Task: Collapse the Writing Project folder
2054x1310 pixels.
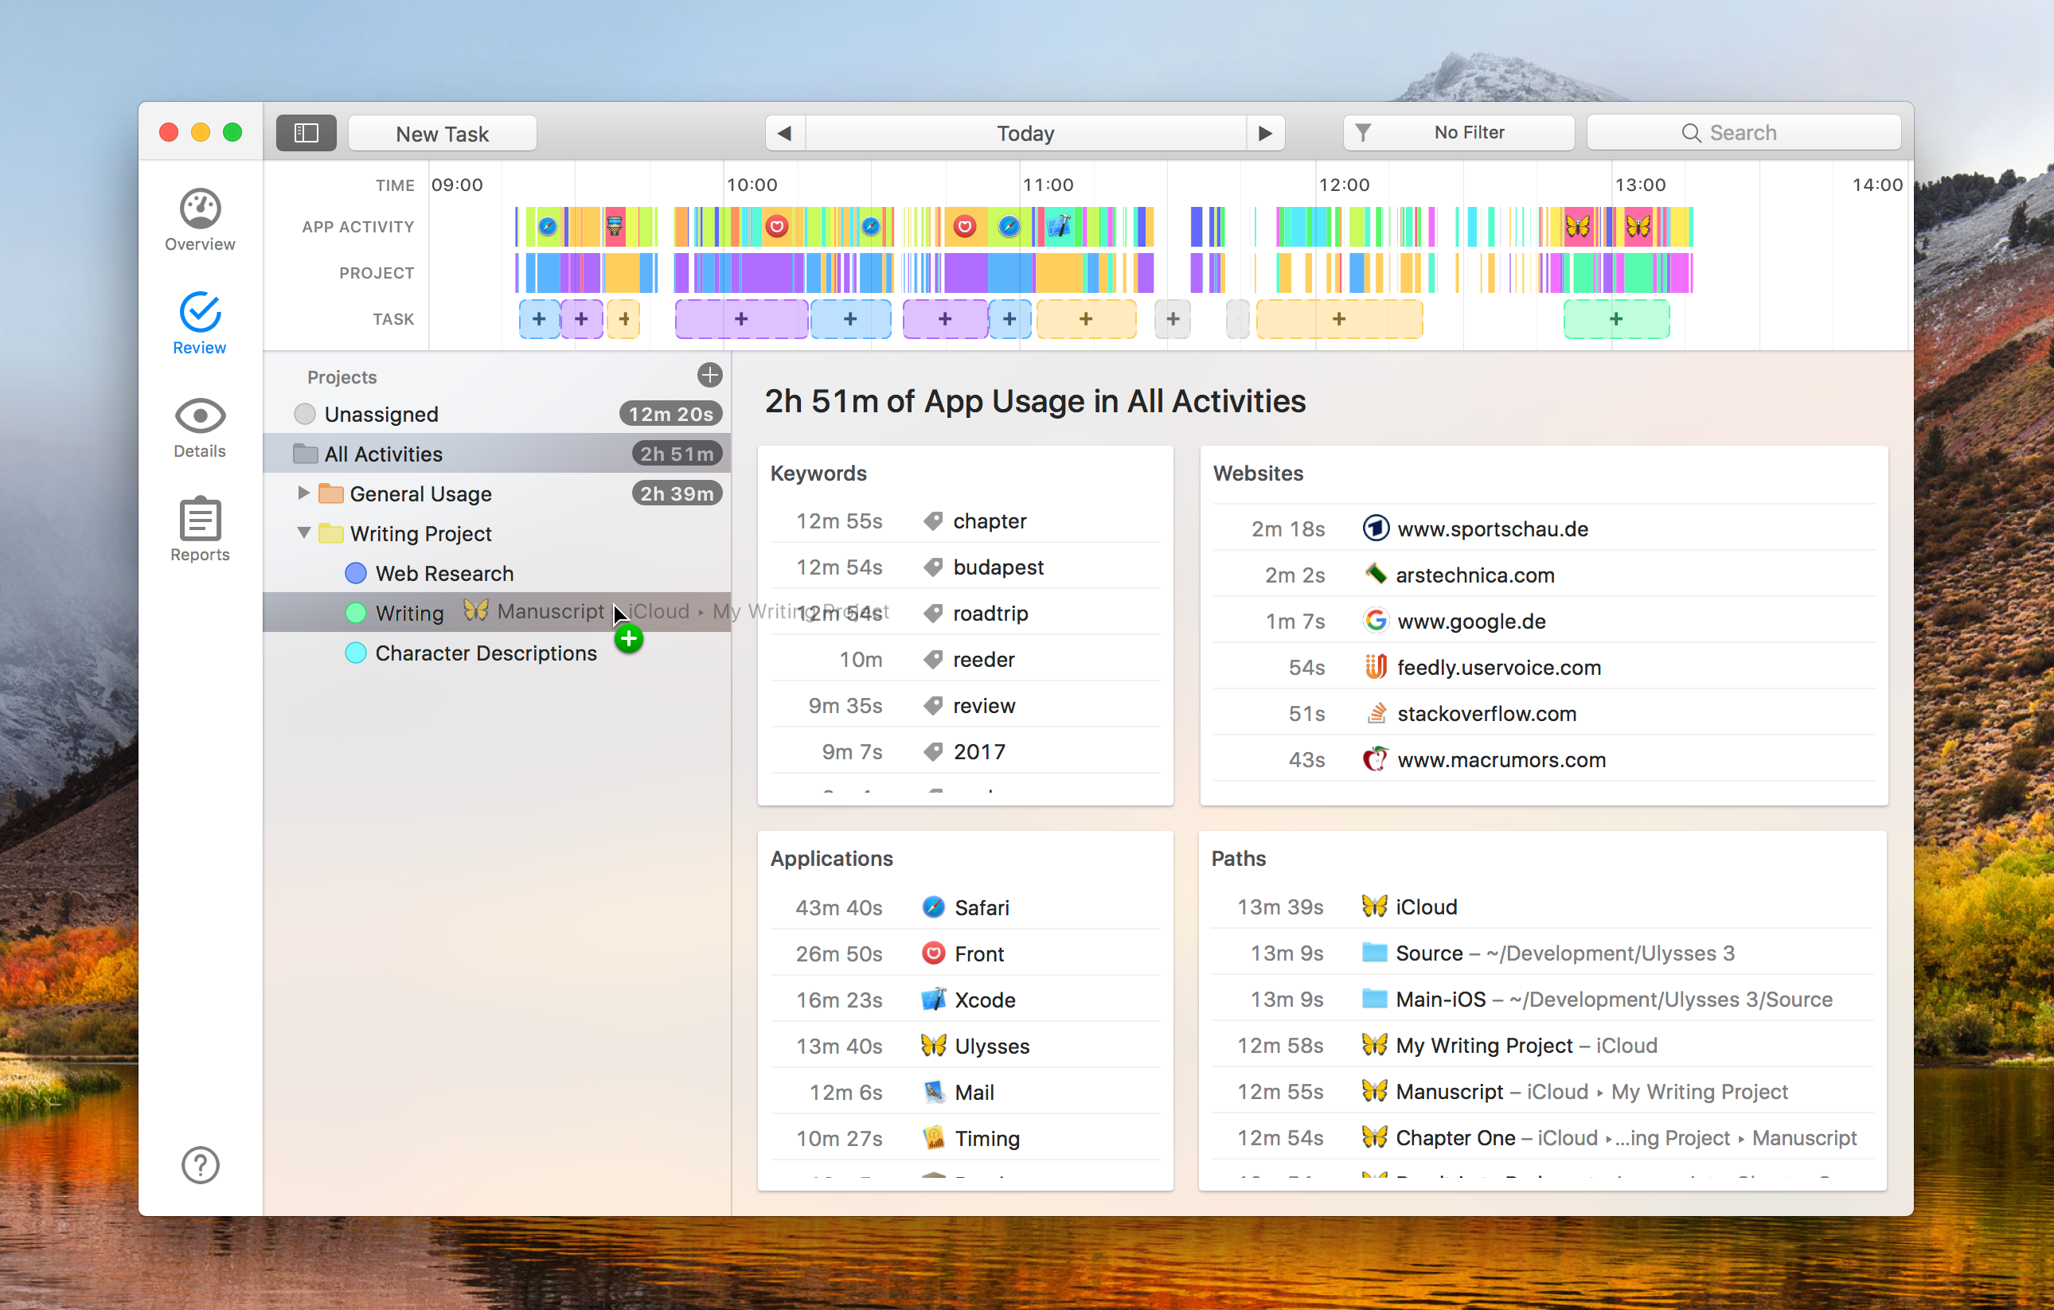Action: 303,533
